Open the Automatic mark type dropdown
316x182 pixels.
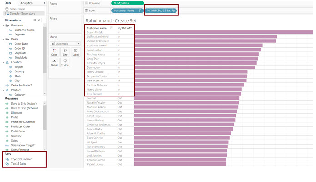(65, 44)
